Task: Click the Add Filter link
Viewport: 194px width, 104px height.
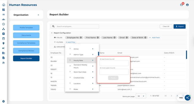Action: click(71, 42)
